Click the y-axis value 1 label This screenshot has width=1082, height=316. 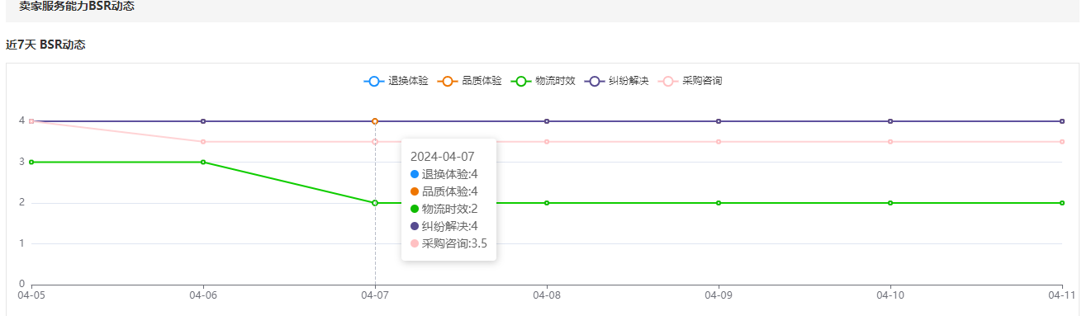22,243
